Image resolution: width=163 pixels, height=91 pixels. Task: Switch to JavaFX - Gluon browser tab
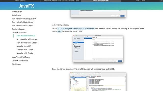[140, 1]
